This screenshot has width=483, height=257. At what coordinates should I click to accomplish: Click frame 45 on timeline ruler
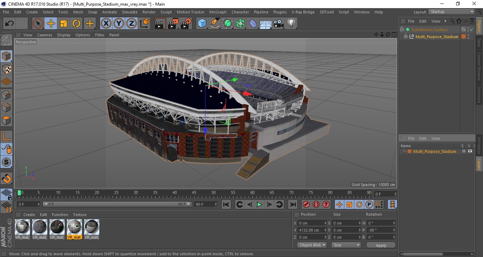[x=194, y=193]
